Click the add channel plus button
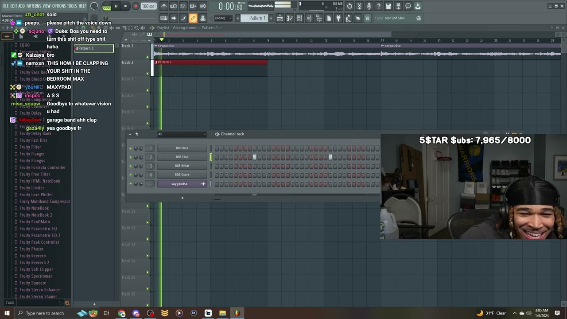 point(182,198)
